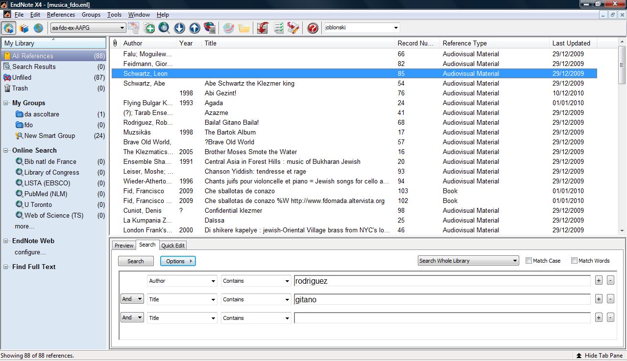Click the copy formatted icon beside style box
Image resolution: width=627 pixels, height=361 pixels.
(x=134, y=28)
